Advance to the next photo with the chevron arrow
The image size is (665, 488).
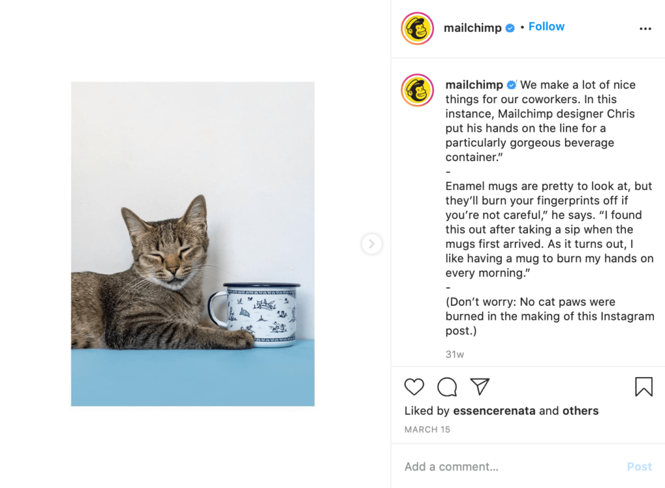coord(371,244)
